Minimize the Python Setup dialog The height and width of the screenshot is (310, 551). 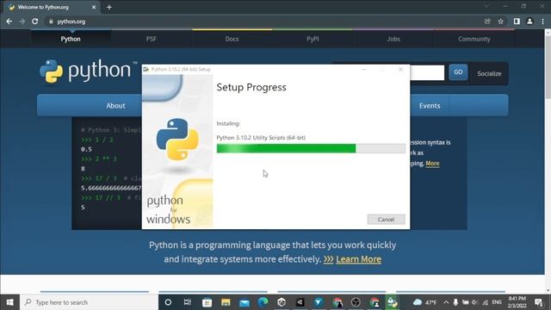[x=364, y=69]
